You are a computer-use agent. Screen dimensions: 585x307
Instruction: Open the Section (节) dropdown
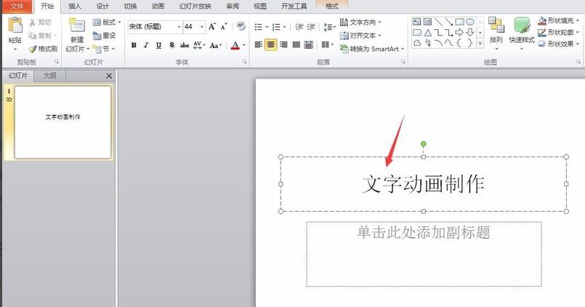pos(104,49)
